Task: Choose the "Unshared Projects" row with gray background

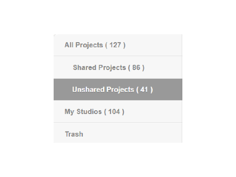Action: [118, 89]
